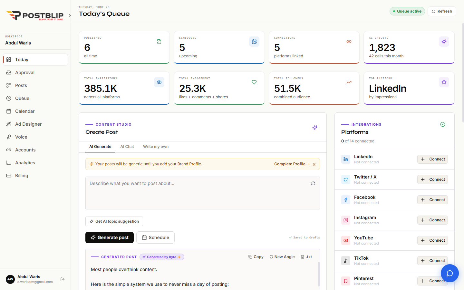Click the Queue active status badge
The width and height of the screenshot is (464, 290).
point(407,11)
